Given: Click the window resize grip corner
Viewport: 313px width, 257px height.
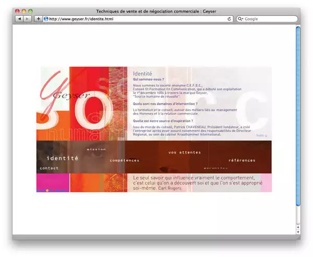Looking at the screenshot, I should pyautogui.click(x=298, y=238).
